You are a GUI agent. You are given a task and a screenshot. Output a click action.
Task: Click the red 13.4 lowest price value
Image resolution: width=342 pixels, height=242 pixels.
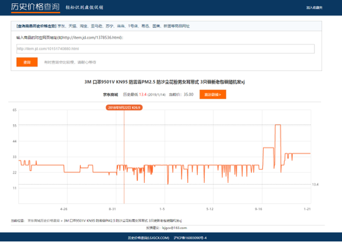(142, 95)
